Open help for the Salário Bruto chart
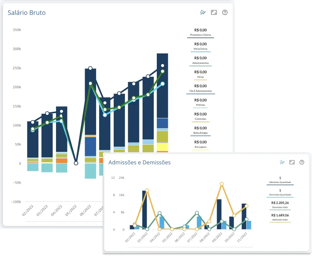 [225, 12]
